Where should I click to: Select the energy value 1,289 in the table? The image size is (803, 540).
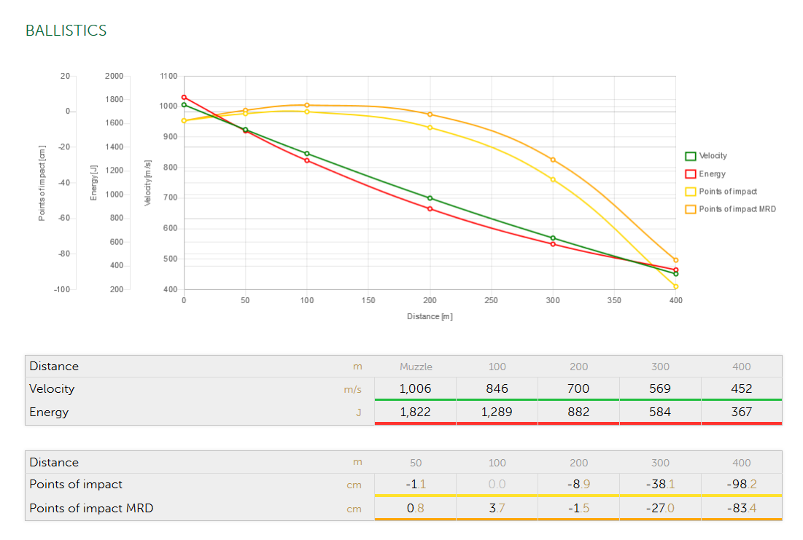497,412
